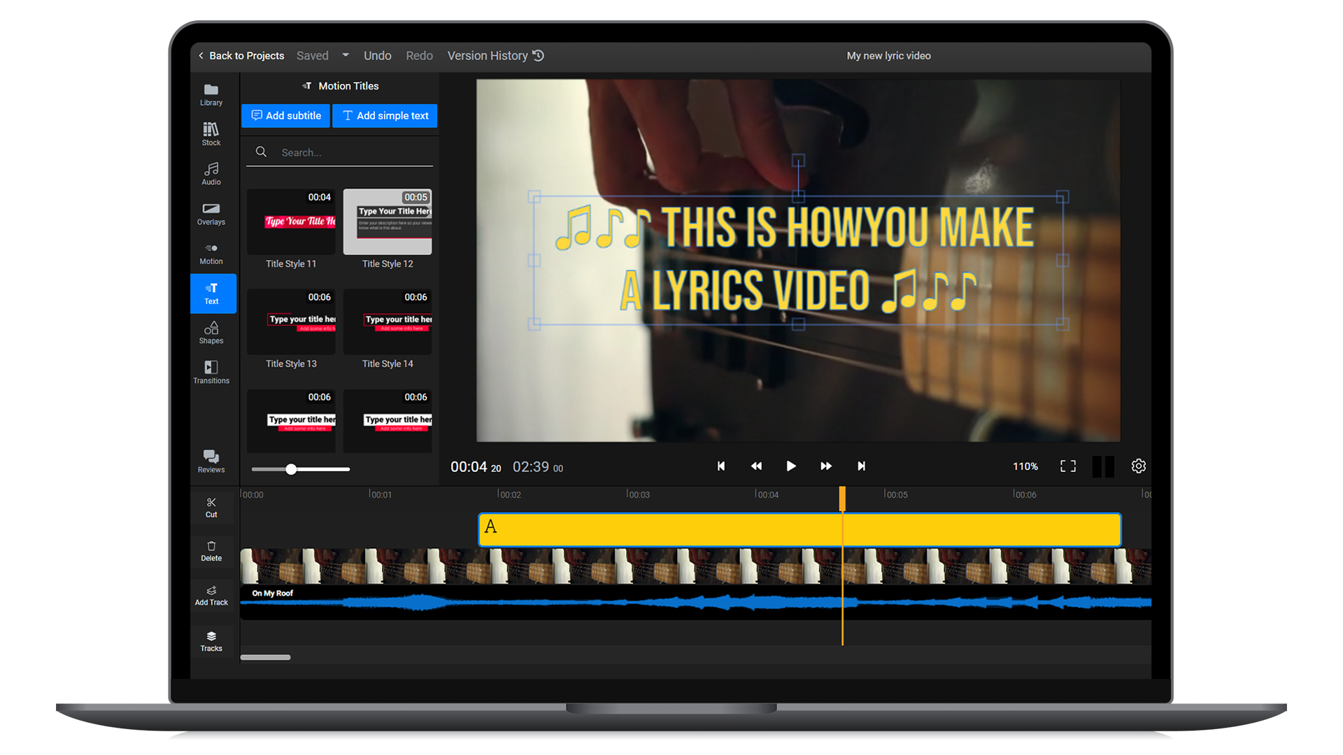Adjust the thumbnail size slider
The height and width of the screenshot is (755, 1343).
pos(291,469)
